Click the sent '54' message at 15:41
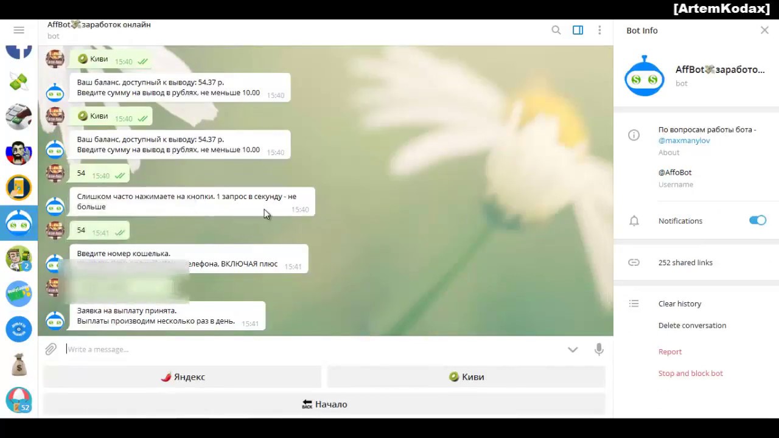Image resolution: width=779 pixels, height=438 pixels. (x=99, y=231)
